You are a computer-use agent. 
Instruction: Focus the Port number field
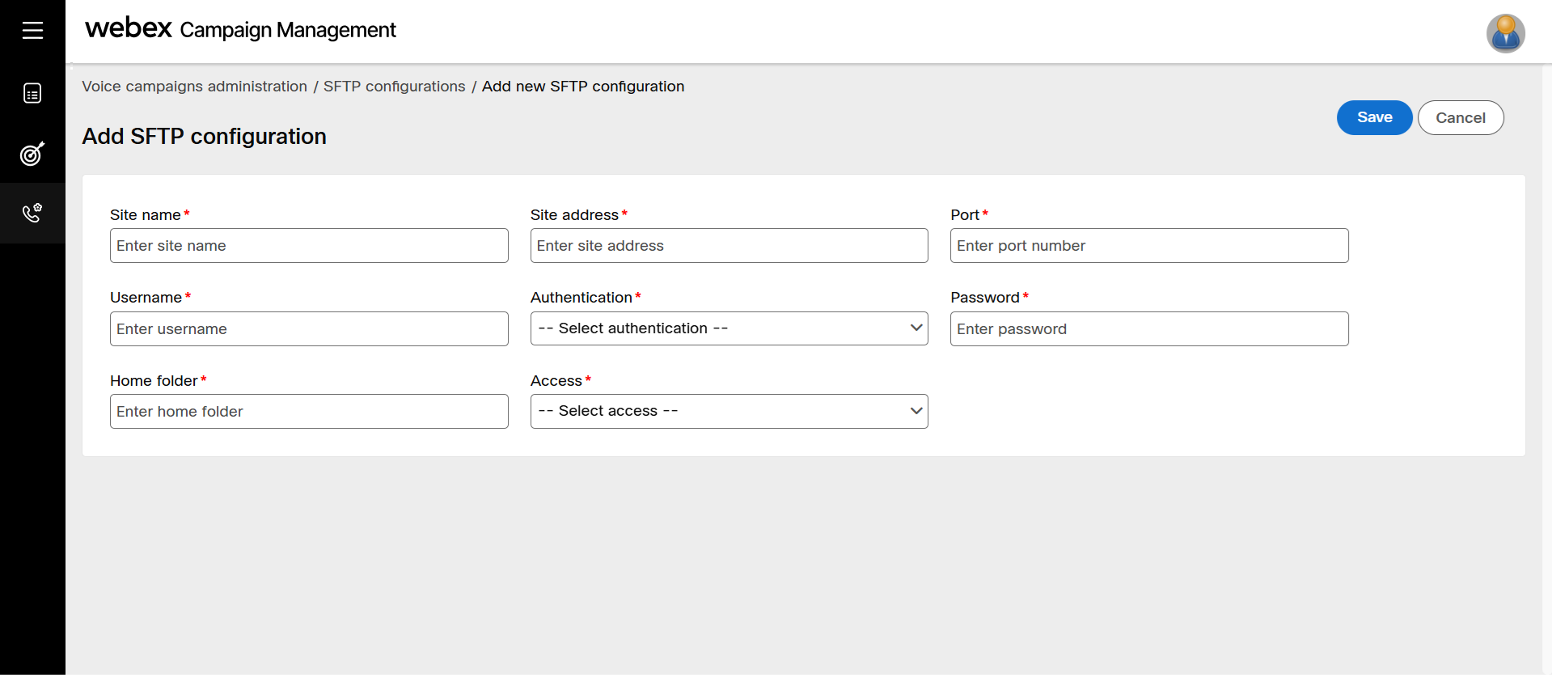click(1149, 246)
